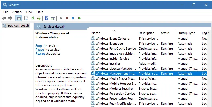This screenshot has height=107, width=212.
Task: Click the Refresh toolbar icon
Action: coord(33,18)
